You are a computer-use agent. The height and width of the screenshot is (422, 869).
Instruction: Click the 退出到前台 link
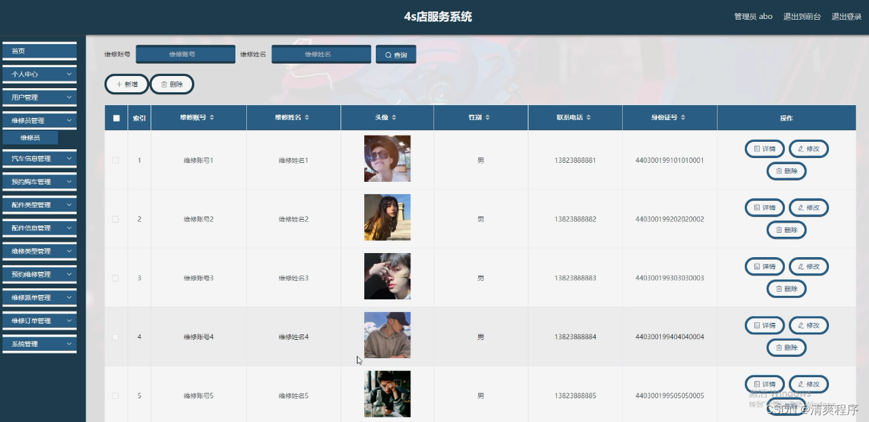click(x=803, y=16)
